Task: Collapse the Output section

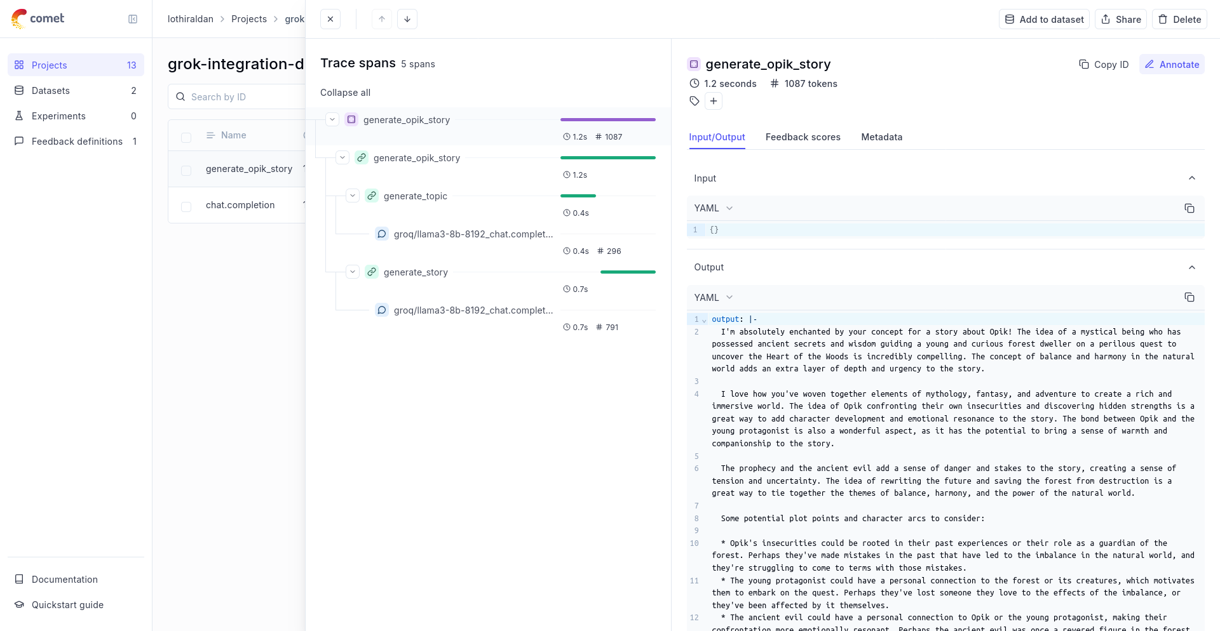Action: [1191, 267]
